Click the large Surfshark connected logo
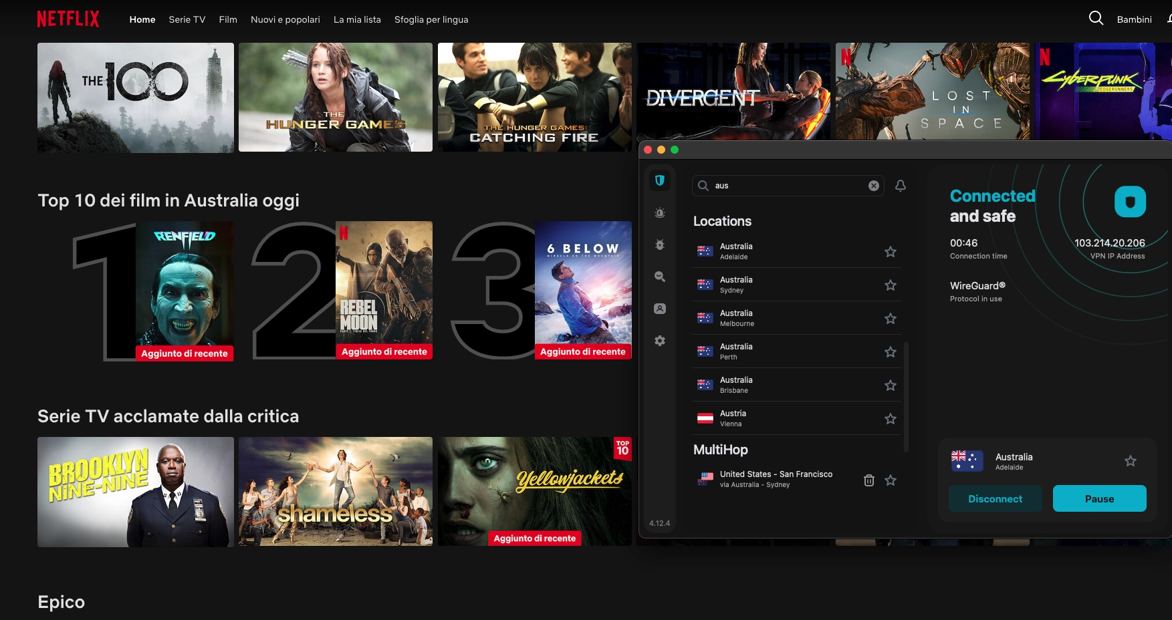This screenshot has height=620, width=1172. coord(1130,202)
